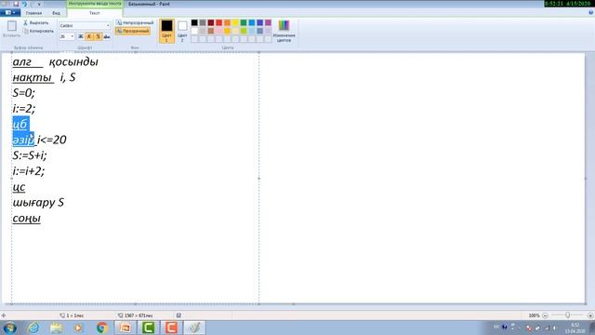Screen dimensions: 595x335
Task: Toggle underline Ч formatting
Action: click(98, 36)
